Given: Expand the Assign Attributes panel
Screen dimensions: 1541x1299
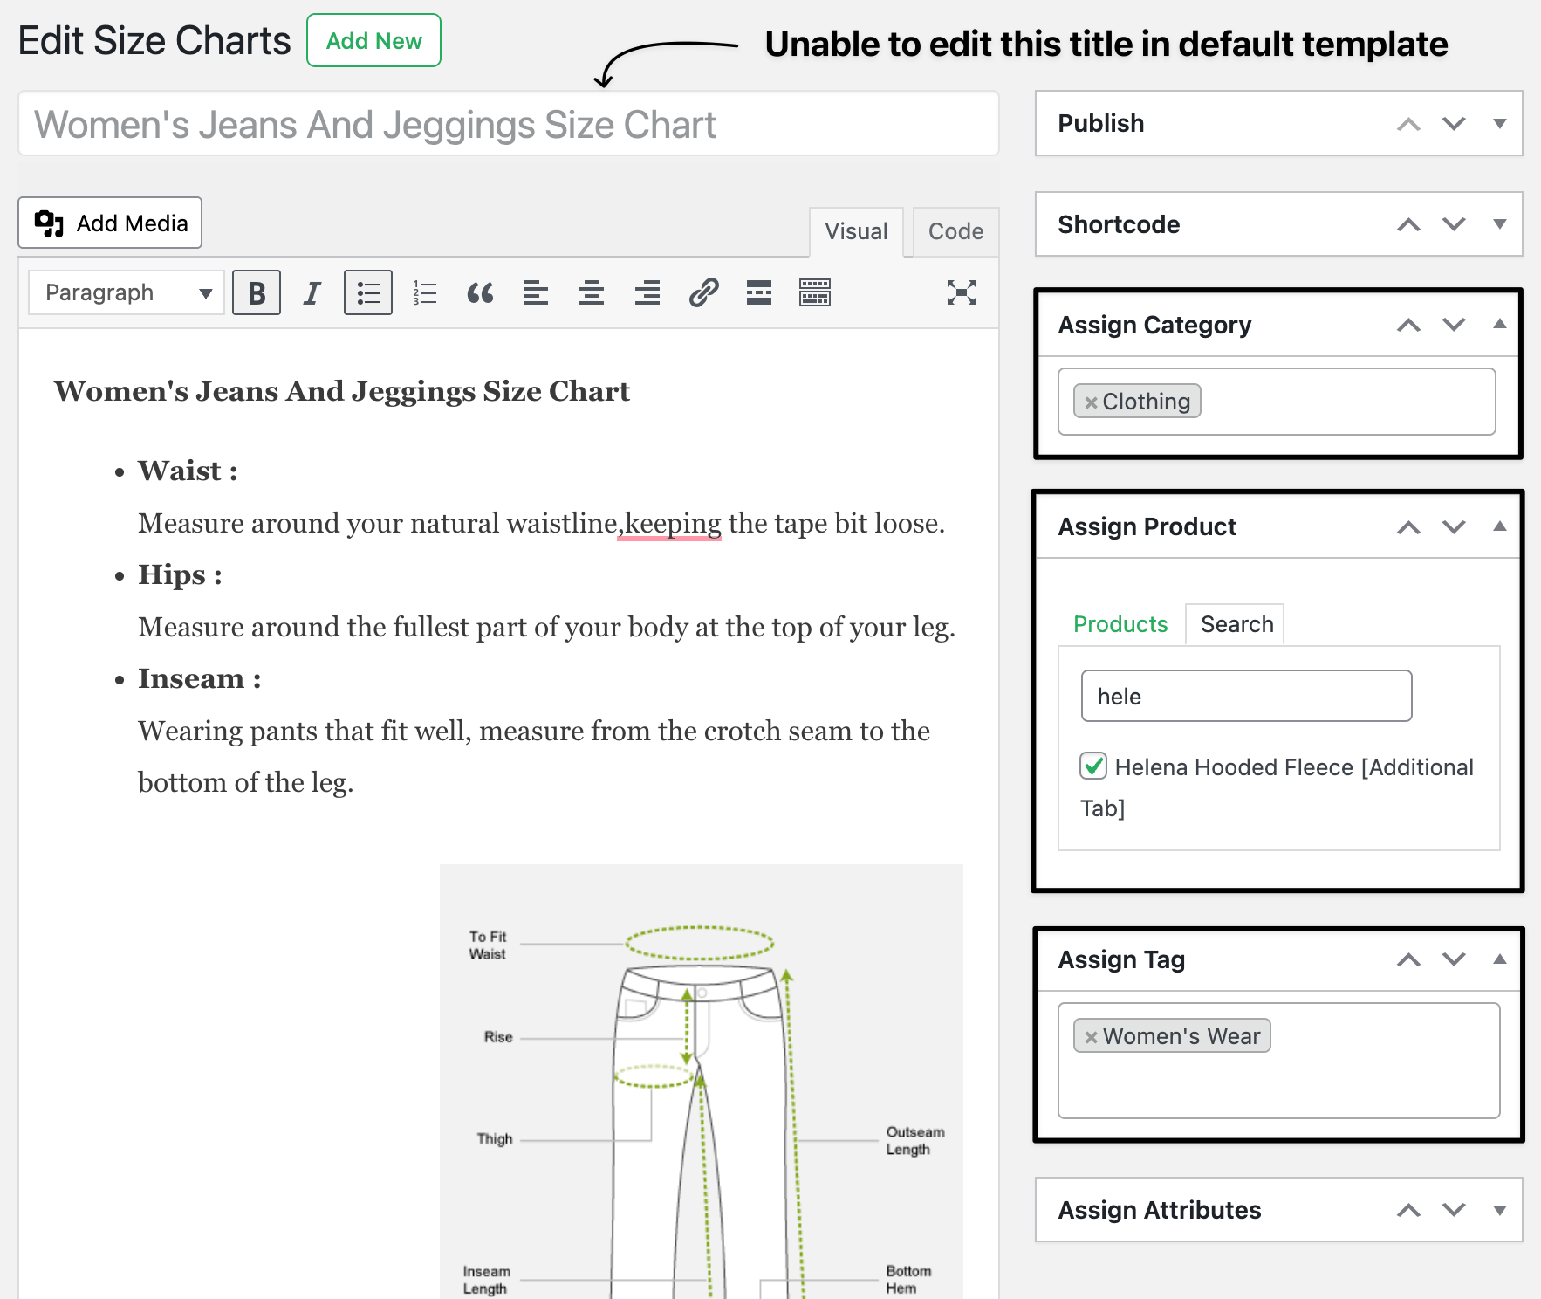Looking at the screenshot, I should coord(1500,1210).
